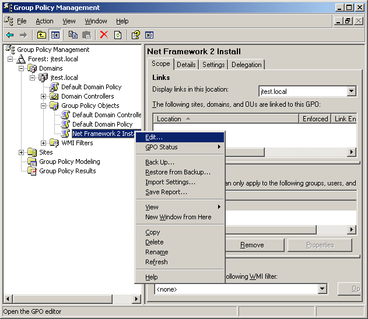Viewport: 368px width, 319px height.
Task: Click the Copy toolbar icon
Action: tap(73, 35)
